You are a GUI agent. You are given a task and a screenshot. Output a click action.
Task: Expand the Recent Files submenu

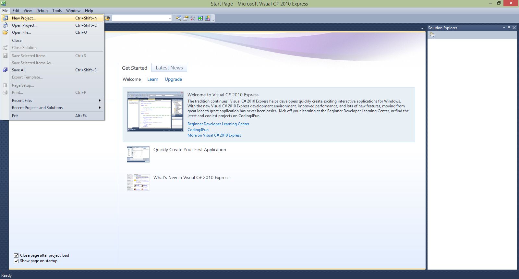[x=52, y=101]
